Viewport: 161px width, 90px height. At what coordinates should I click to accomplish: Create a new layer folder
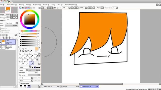click(7, 35)
